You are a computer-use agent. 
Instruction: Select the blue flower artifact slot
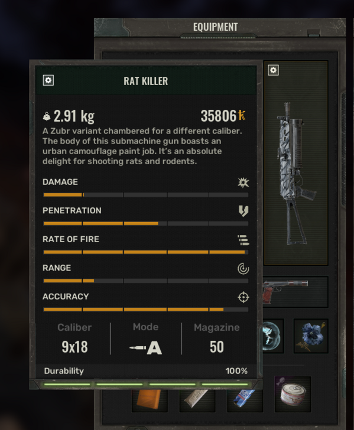tap(311, 336)
